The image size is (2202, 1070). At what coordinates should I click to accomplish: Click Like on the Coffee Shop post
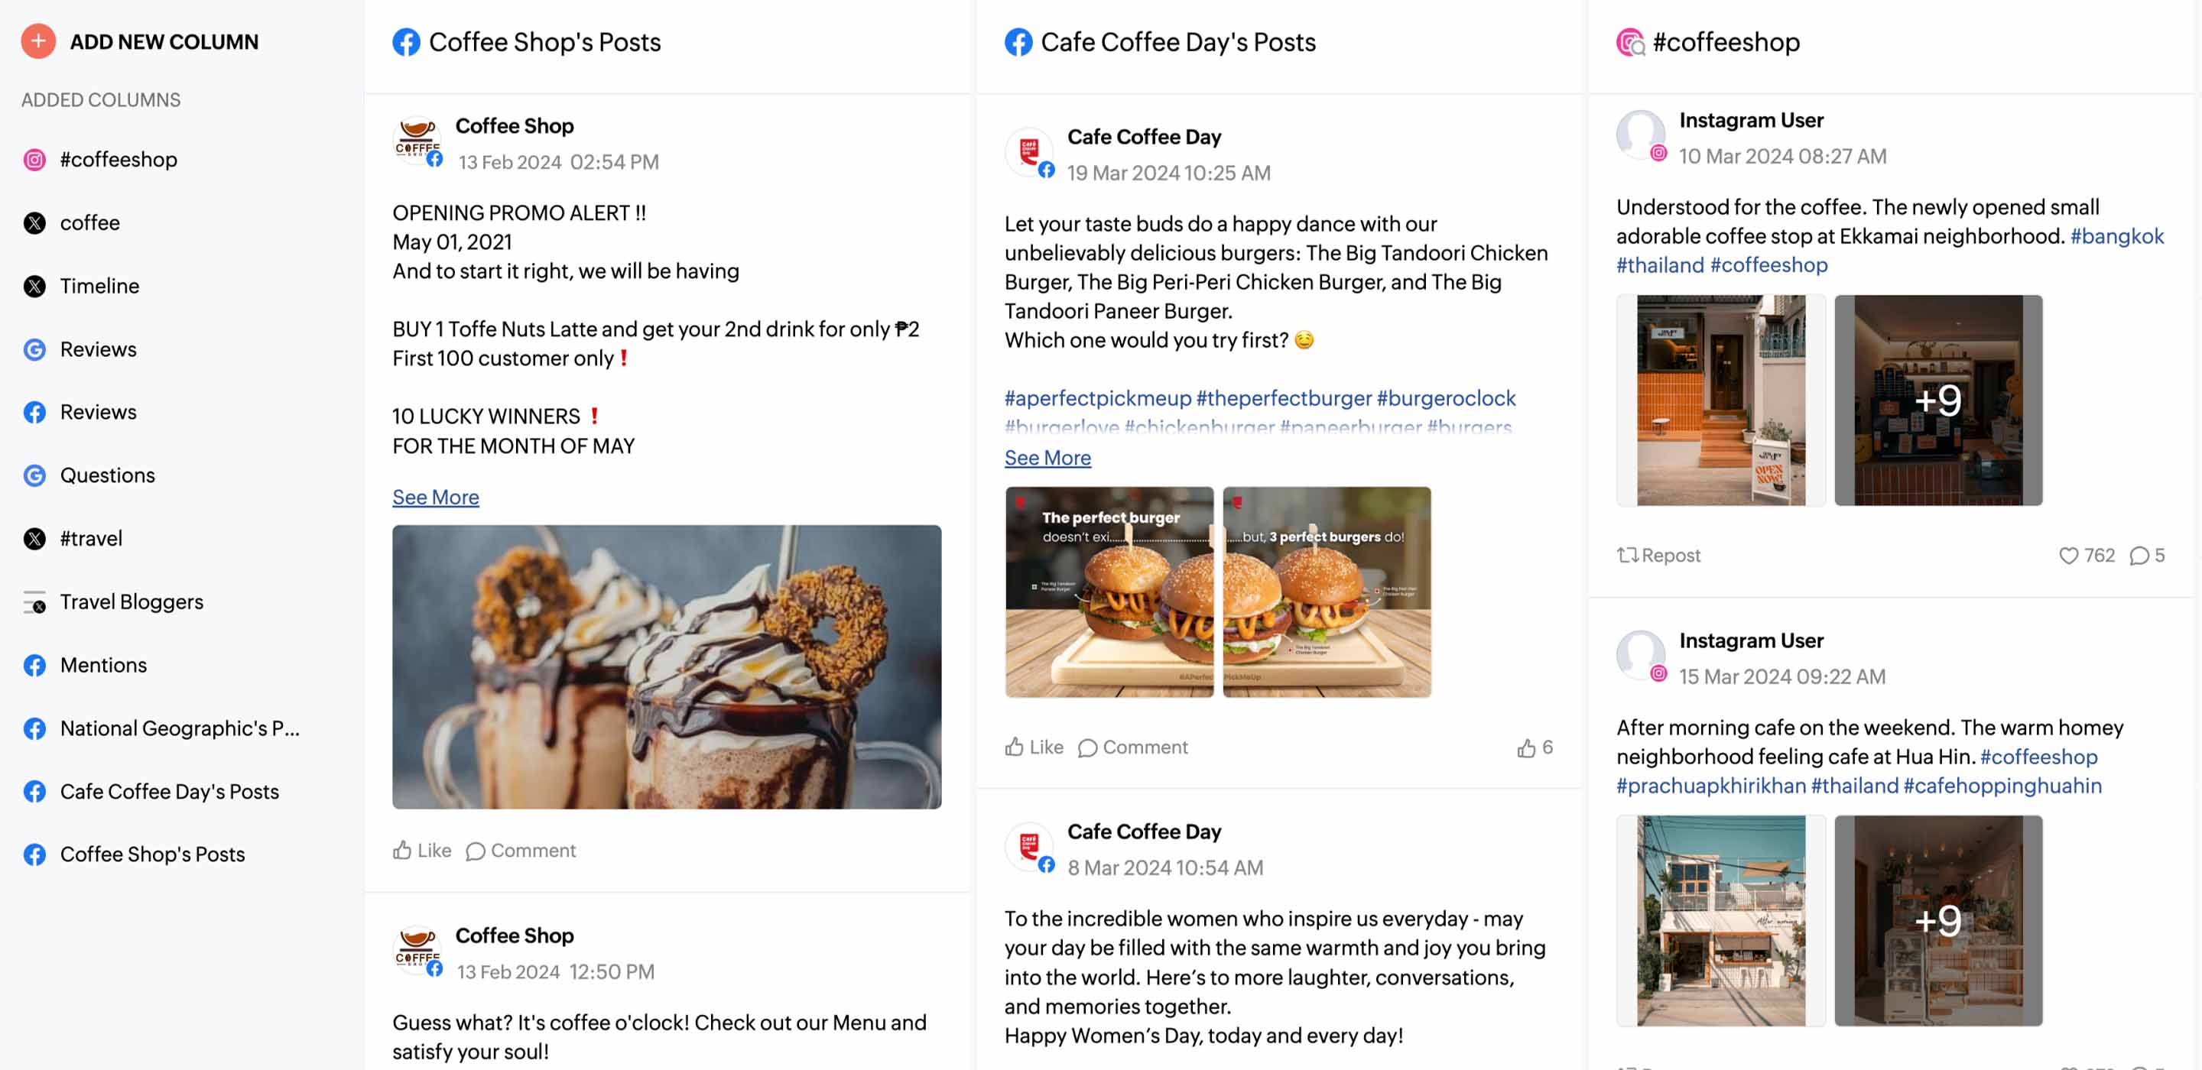coord(421,850)
